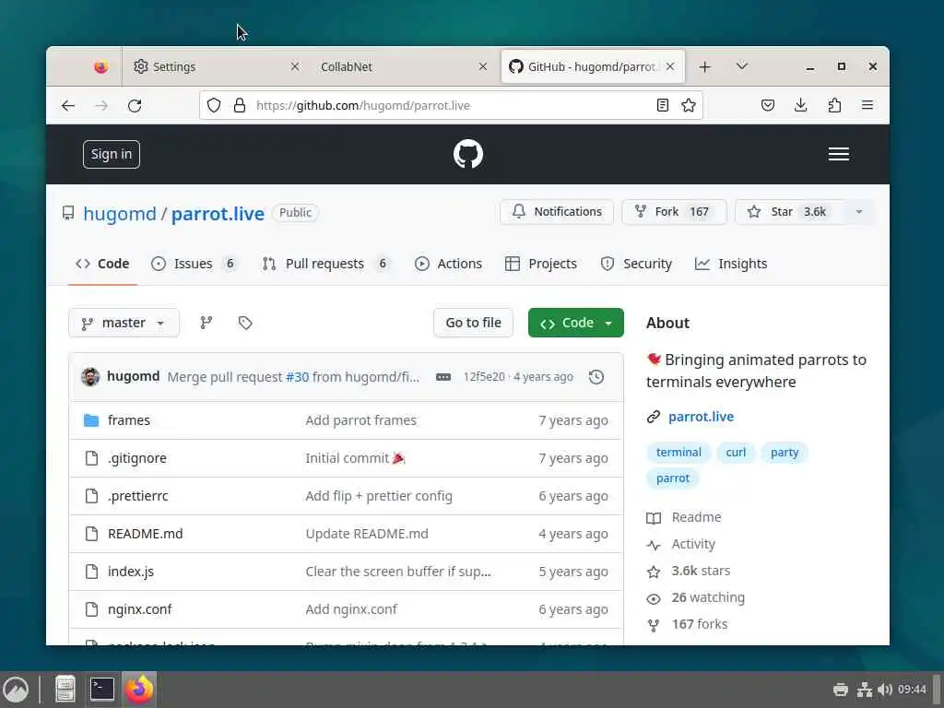This screenshot has height=708, width=944.
Task: Open terminal from the taskbar
Action: [x=102, y=690]
